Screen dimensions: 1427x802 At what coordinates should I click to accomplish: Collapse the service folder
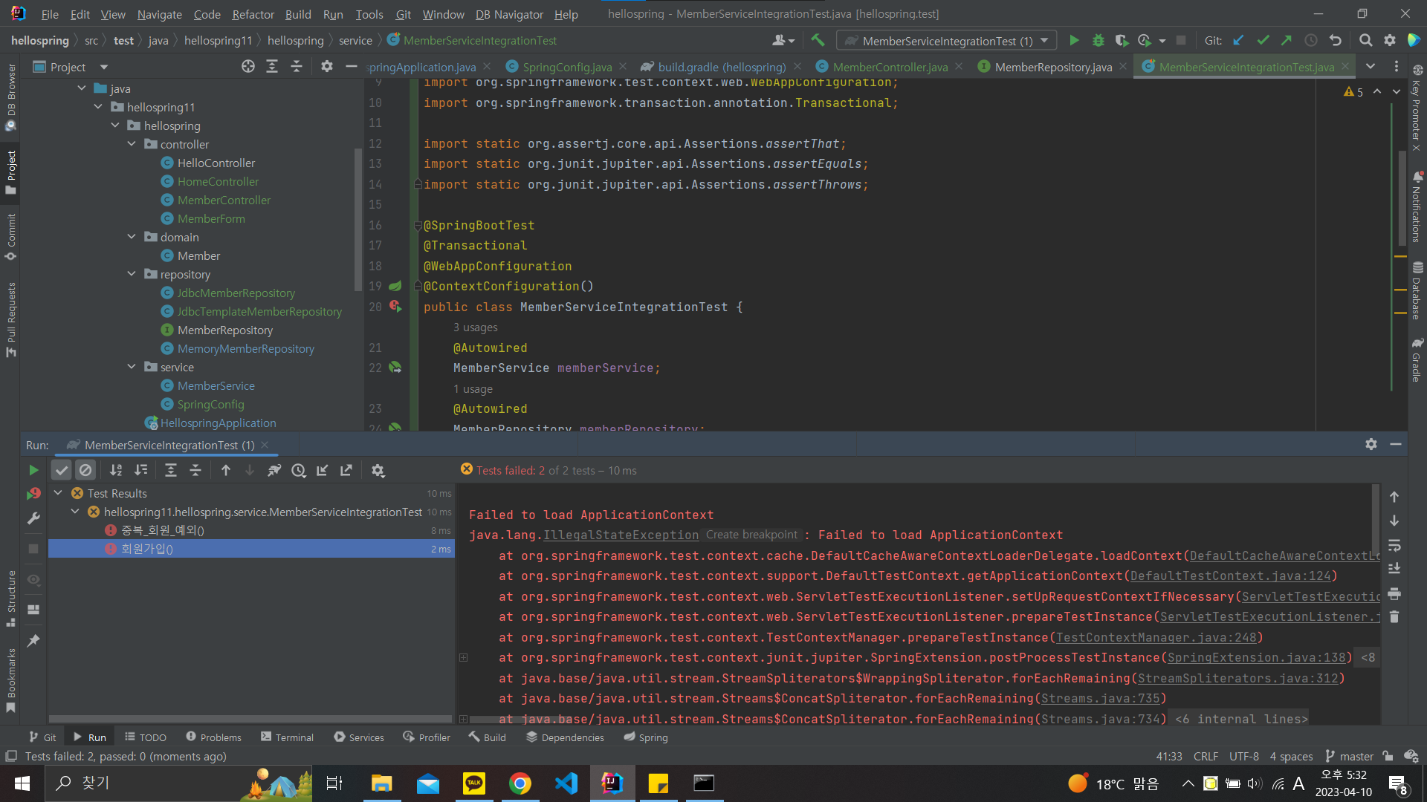(132, 367)
